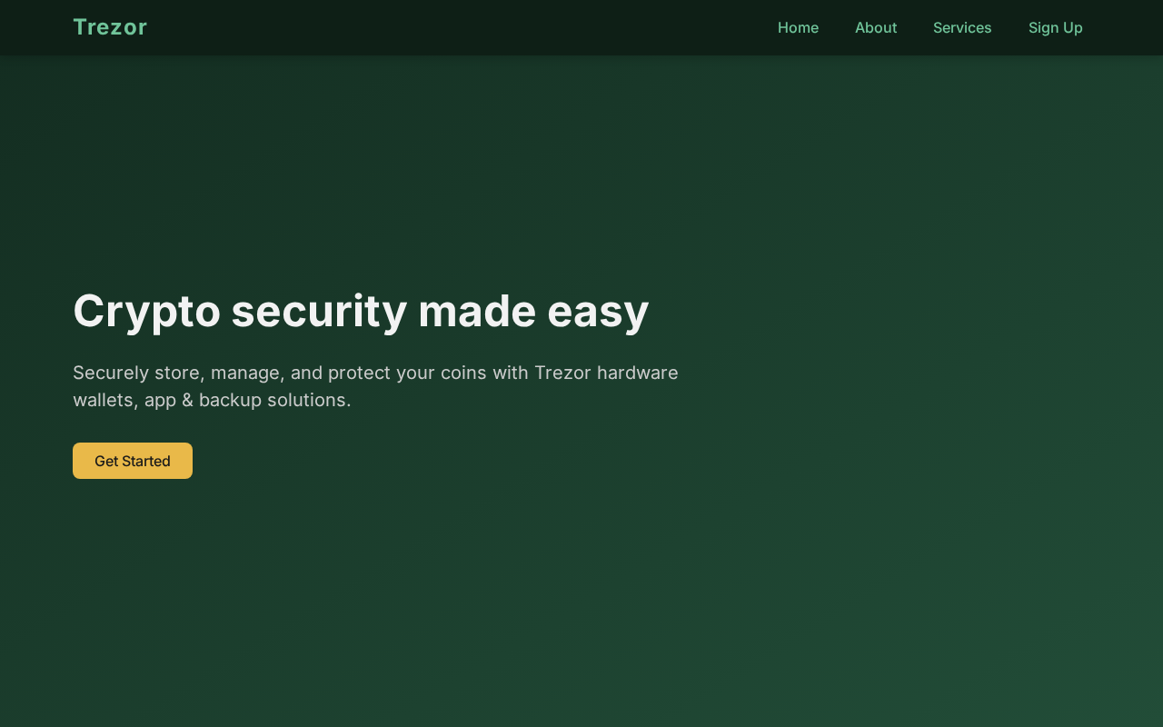
Task: Click the Get Started button
Action: pos(133,461)
